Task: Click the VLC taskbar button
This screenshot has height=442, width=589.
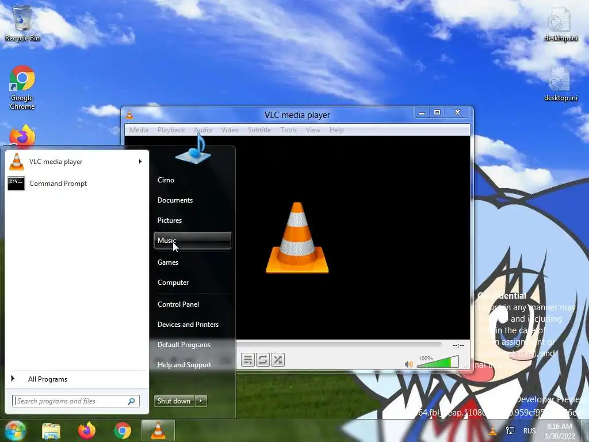Action: (x=158, y=430)
